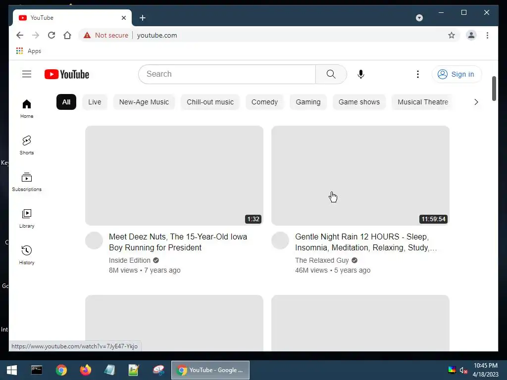Close the YouTube browser tab
Viewport: 507px width, 380px height.
[123, 18]
